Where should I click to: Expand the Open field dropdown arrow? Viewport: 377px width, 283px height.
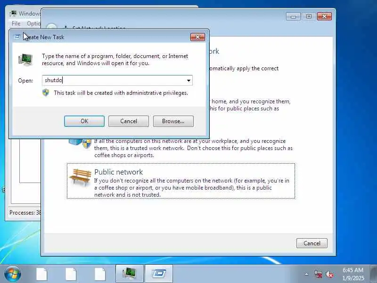(x=189, y=80)
